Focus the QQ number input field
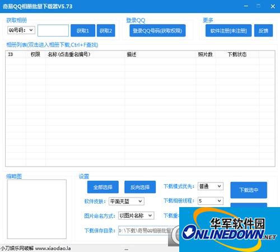 click(x=53, y=30)
